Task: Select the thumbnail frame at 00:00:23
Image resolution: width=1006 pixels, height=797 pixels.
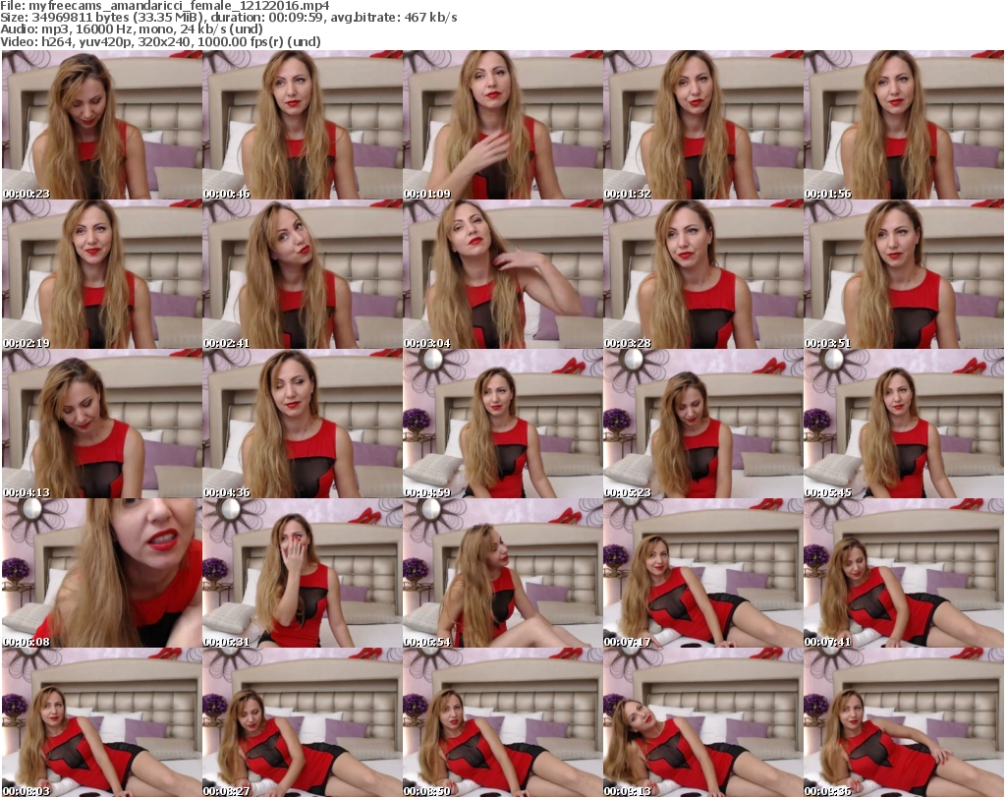Action: (102, 125)
